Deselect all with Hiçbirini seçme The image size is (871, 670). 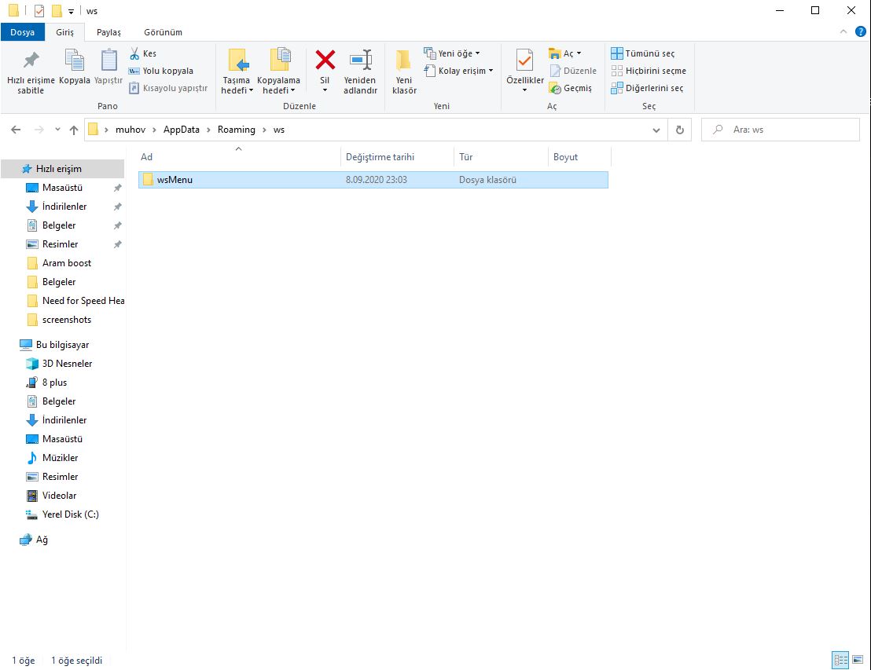649,71
